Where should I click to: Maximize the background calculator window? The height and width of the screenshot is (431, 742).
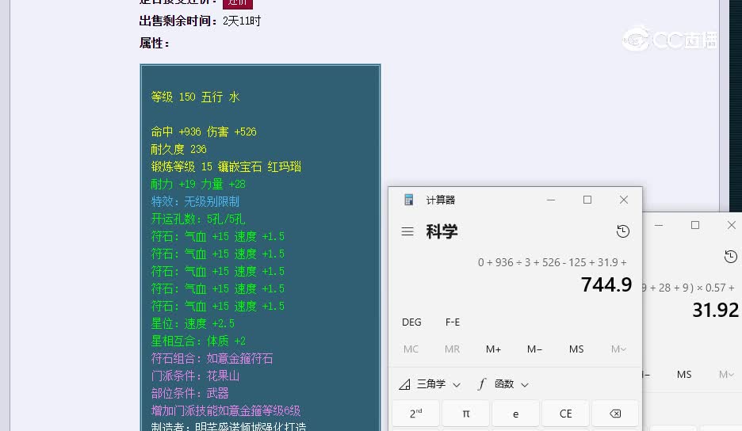[x=694, y=225]
